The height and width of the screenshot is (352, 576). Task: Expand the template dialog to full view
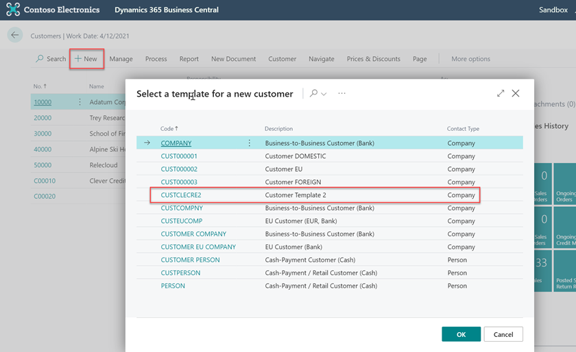(x=501, y=93)
